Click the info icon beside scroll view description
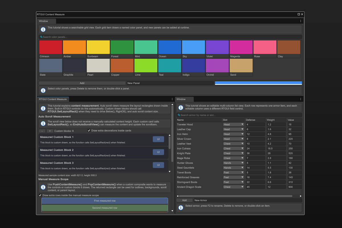342x228 pixels. tap(43, 123)
